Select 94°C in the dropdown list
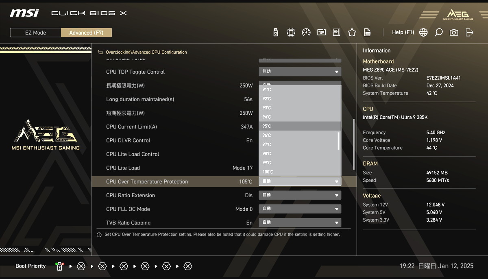 300,117
